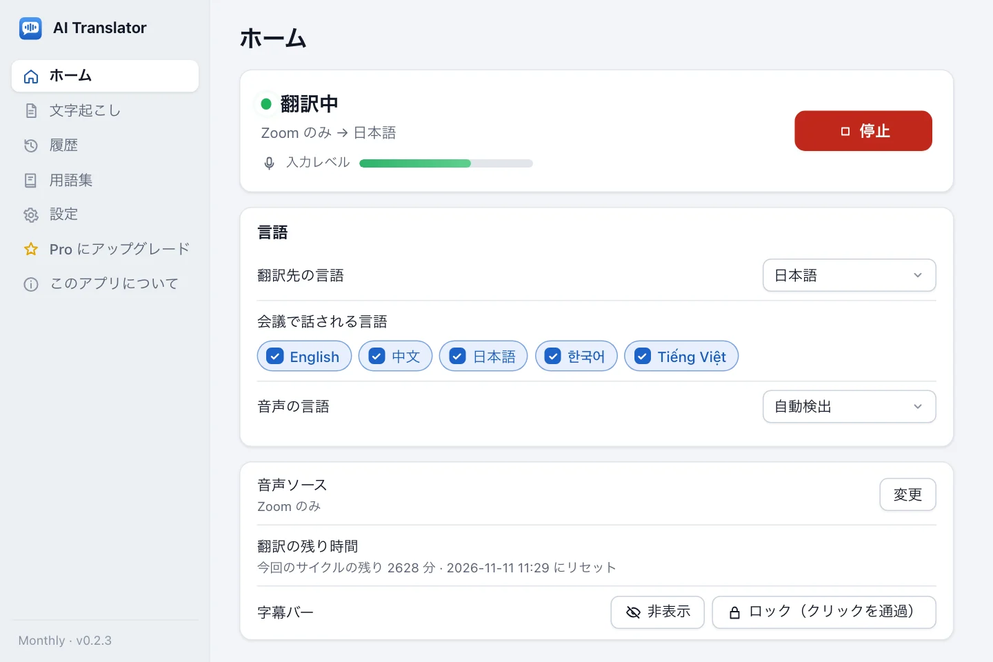Image resolution: width=993 pixels, height=662 pixels.
Task: Go to the ホーム sidebar item
Action: pos(105,76)
